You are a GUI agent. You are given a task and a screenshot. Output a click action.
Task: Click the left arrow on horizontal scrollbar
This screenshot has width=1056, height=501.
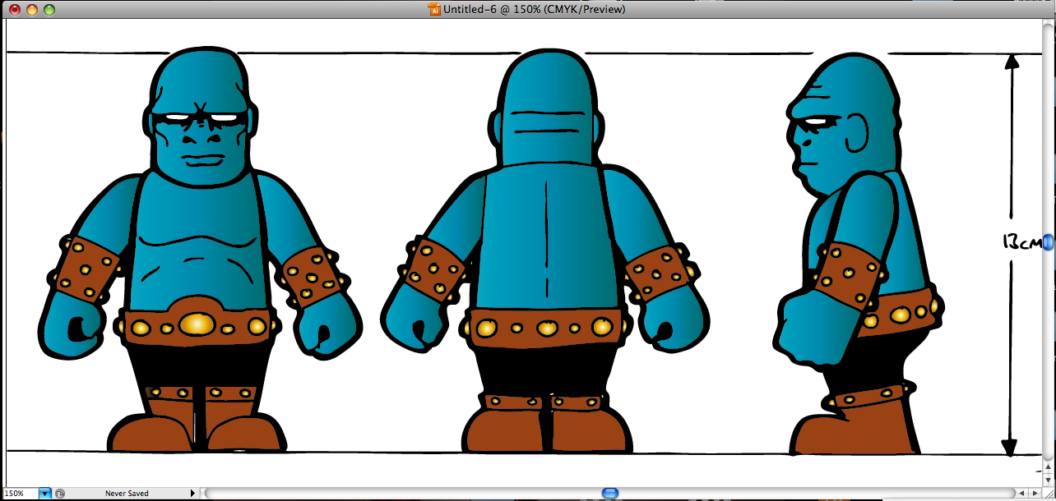coord(1021,493)
